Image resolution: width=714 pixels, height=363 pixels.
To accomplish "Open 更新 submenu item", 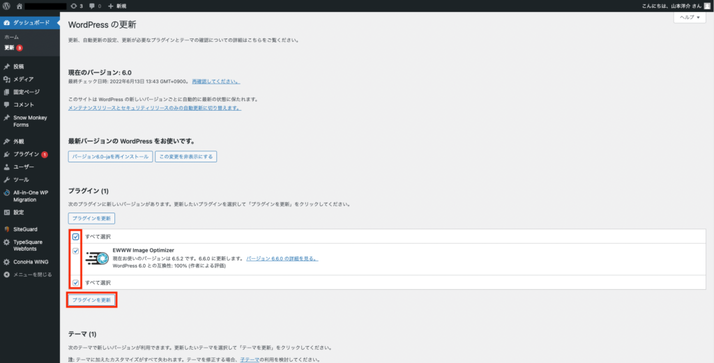I will 9,48.
